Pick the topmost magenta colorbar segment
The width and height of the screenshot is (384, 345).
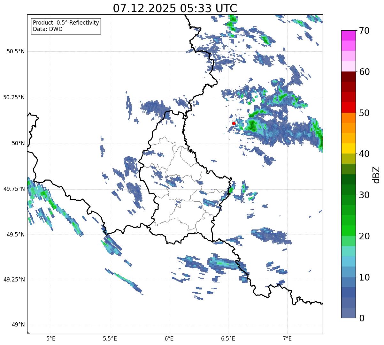(349, 35)
